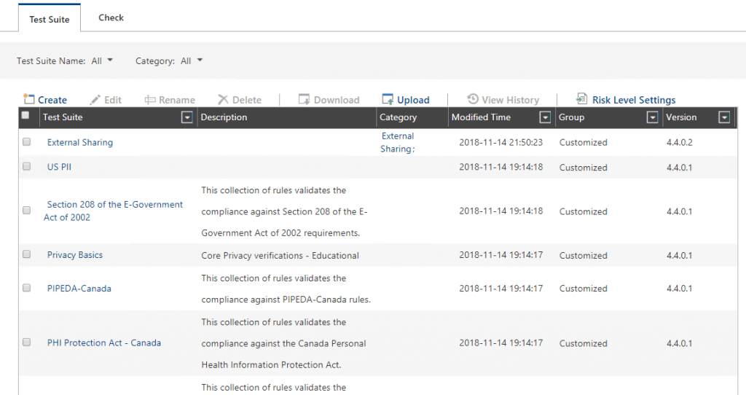The width and height of the screenshot is (746, 395).
Task: Click the Delete label
Action: pyautogui.click(x=247, y=100)
